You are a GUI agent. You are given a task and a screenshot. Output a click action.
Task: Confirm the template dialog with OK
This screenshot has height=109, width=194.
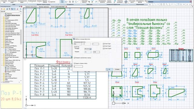point(109,69)
